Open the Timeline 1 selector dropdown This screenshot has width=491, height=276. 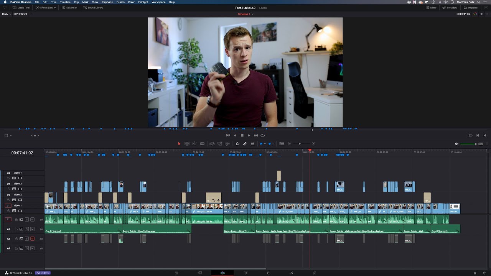click(x=252, y=14)
